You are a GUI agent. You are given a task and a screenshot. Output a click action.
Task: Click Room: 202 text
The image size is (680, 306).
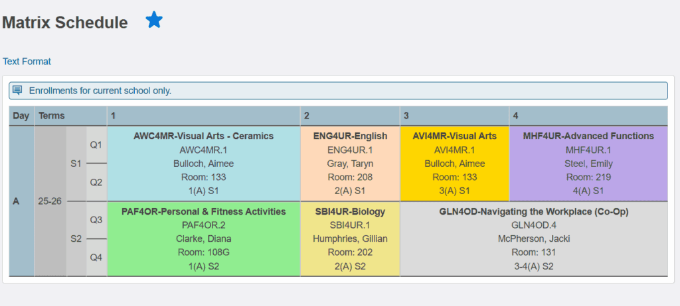point(350,253)
